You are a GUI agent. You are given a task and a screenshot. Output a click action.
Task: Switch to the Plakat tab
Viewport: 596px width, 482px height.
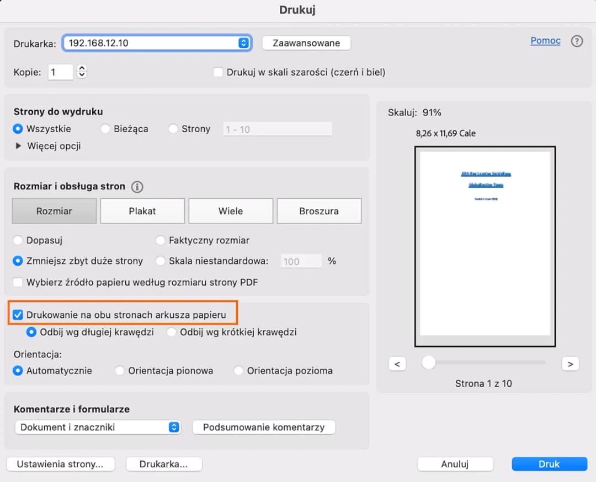(x=142, y=211)
